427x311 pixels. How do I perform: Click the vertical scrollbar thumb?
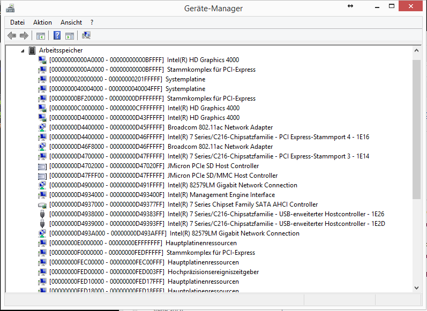click(x=416, y=130)
